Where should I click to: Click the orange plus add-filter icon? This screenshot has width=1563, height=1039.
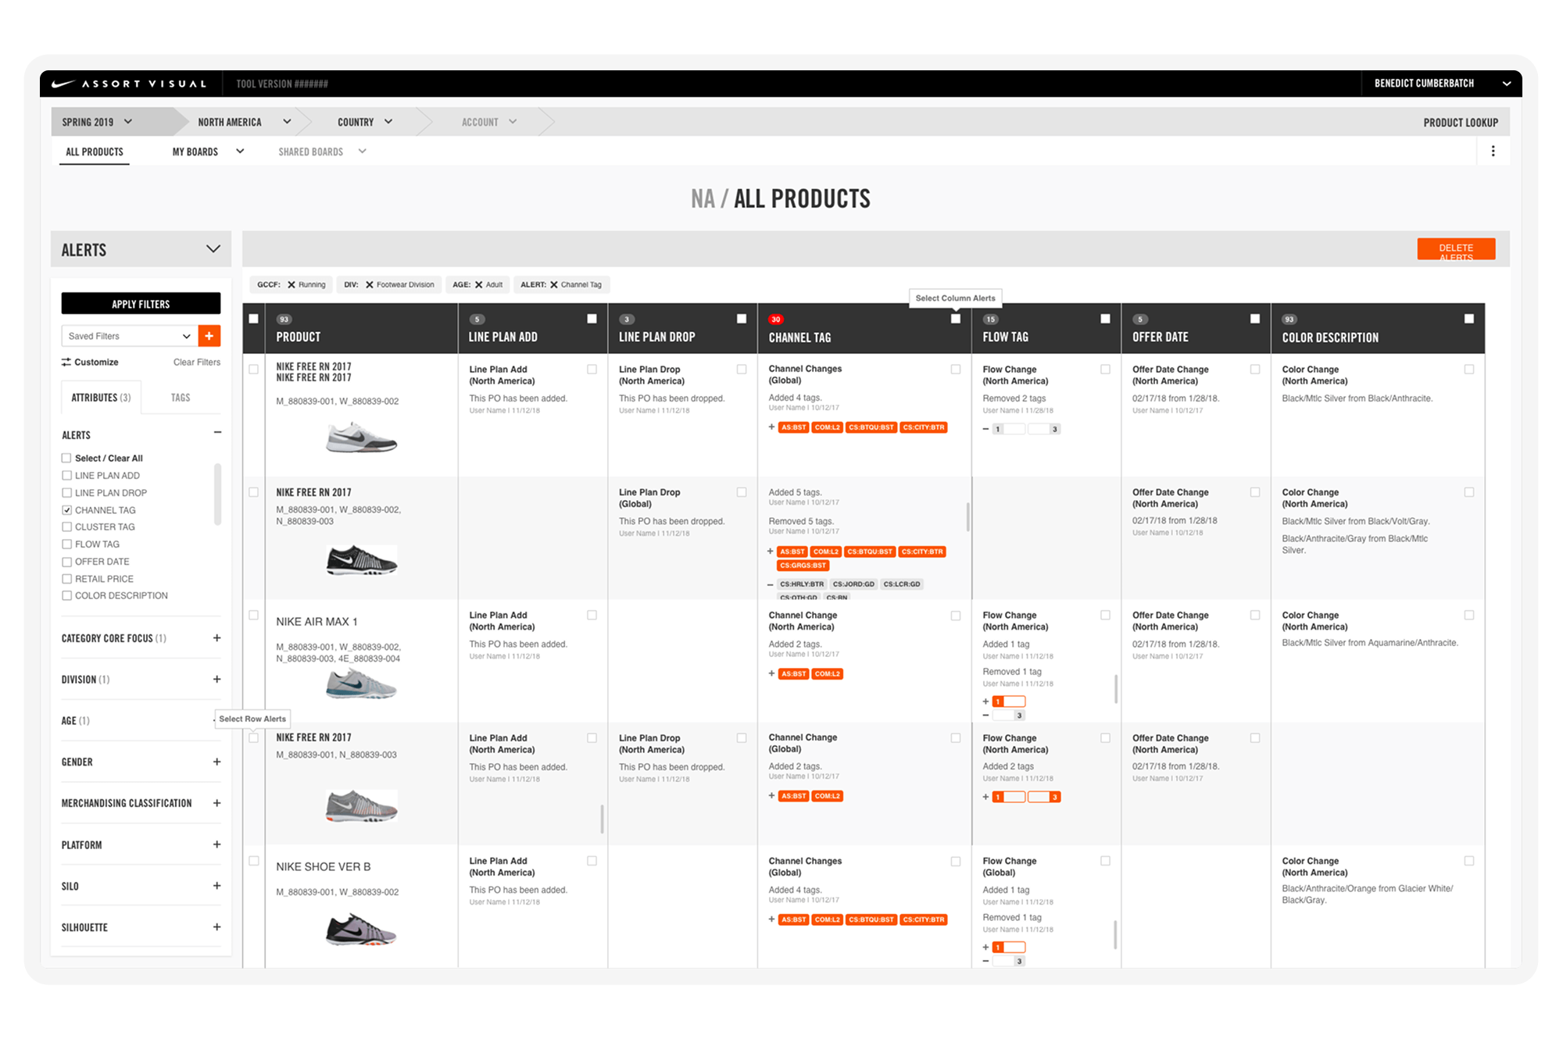click(x=209, y=336)
